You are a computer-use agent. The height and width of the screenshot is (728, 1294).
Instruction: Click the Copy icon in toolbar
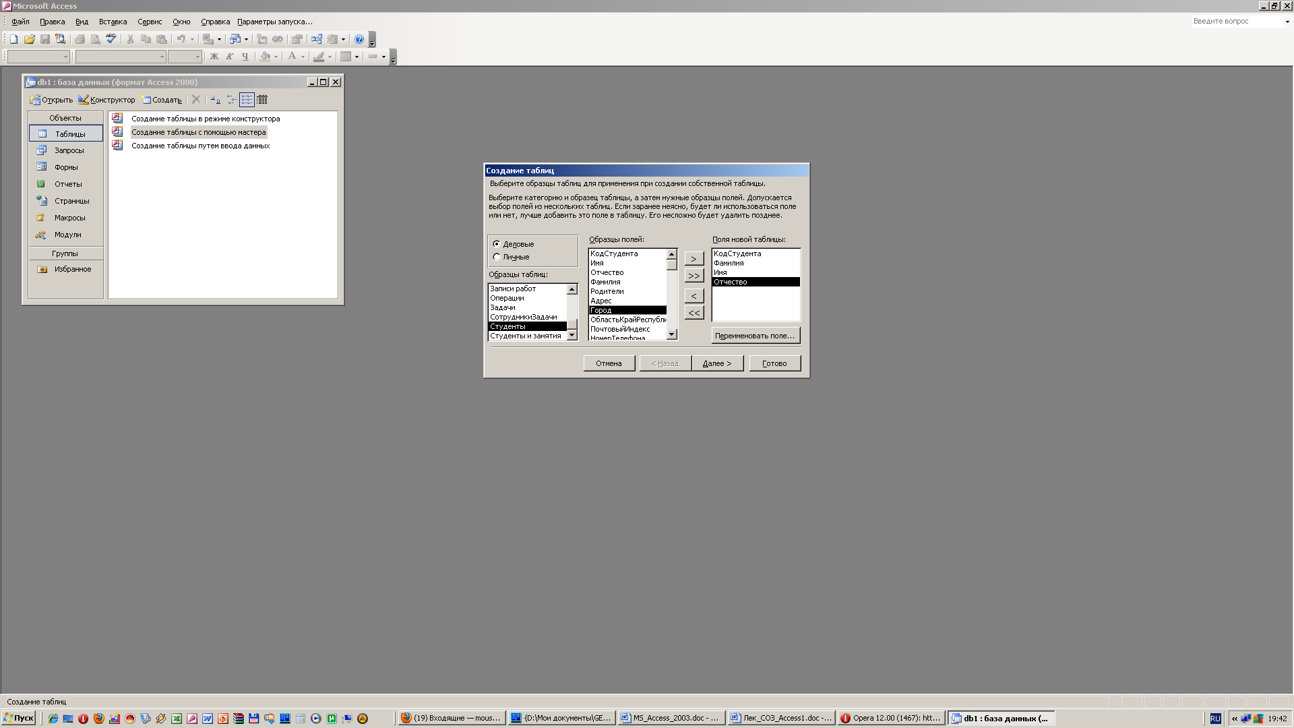tap(146, 39)
